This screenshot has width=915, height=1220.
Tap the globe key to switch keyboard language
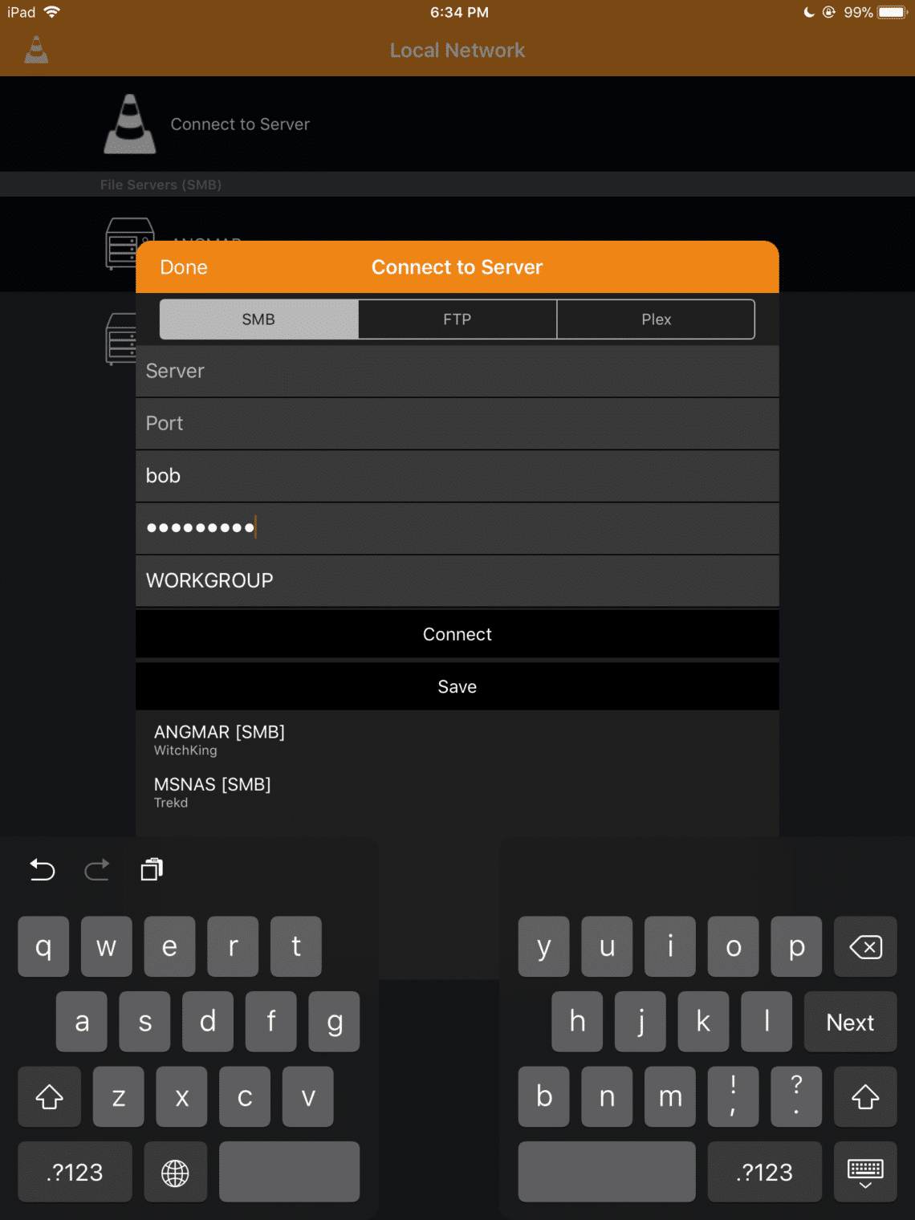click(x=175, y=1172)
